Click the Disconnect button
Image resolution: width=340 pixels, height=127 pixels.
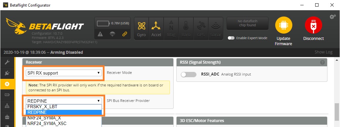314,29
